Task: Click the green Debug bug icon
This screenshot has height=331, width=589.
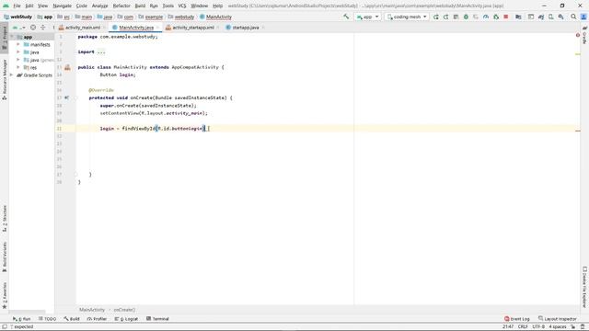Action: (x=466, y=17)
